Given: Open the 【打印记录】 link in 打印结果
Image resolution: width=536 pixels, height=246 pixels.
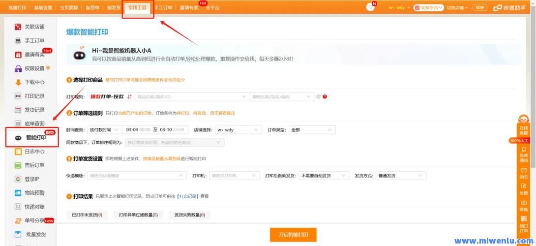Looking at the screenshot, I should point(187,196).
